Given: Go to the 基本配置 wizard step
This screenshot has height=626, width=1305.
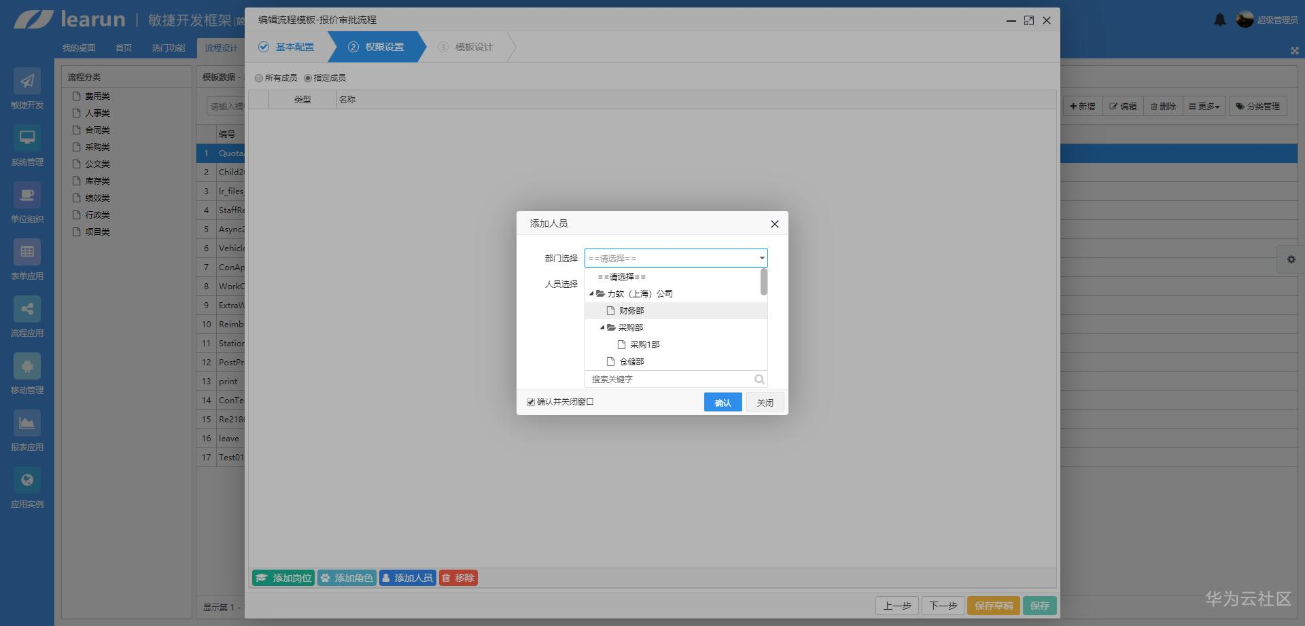Looking at the screenshot, I should click(287, 47).
